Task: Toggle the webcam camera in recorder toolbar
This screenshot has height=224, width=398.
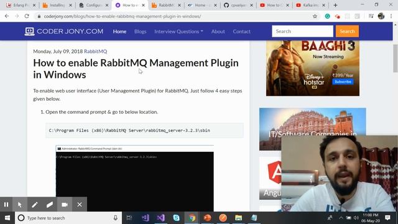Action: [65, 205]
